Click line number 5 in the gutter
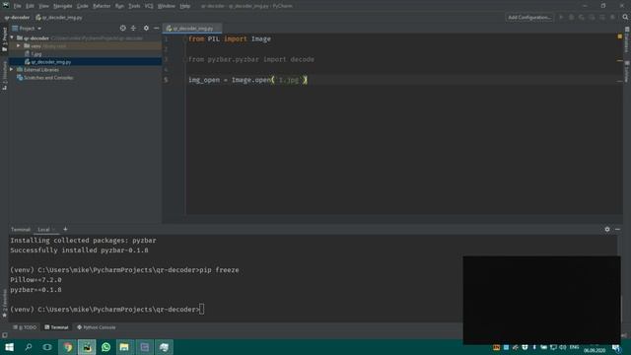 (x=166, y=80)
